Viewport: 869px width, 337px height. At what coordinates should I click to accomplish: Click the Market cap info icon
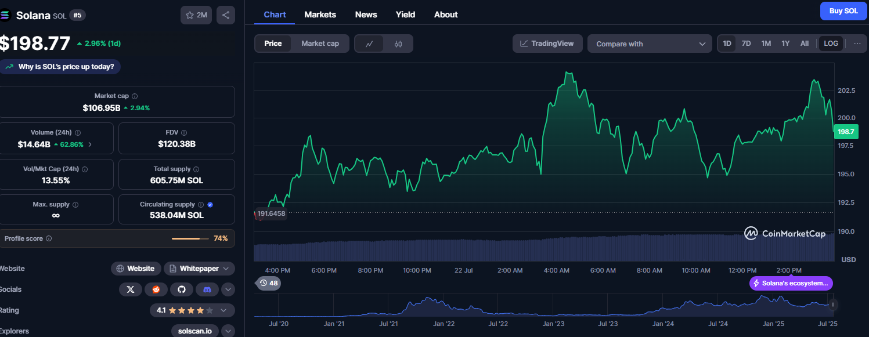click(135, 96)
